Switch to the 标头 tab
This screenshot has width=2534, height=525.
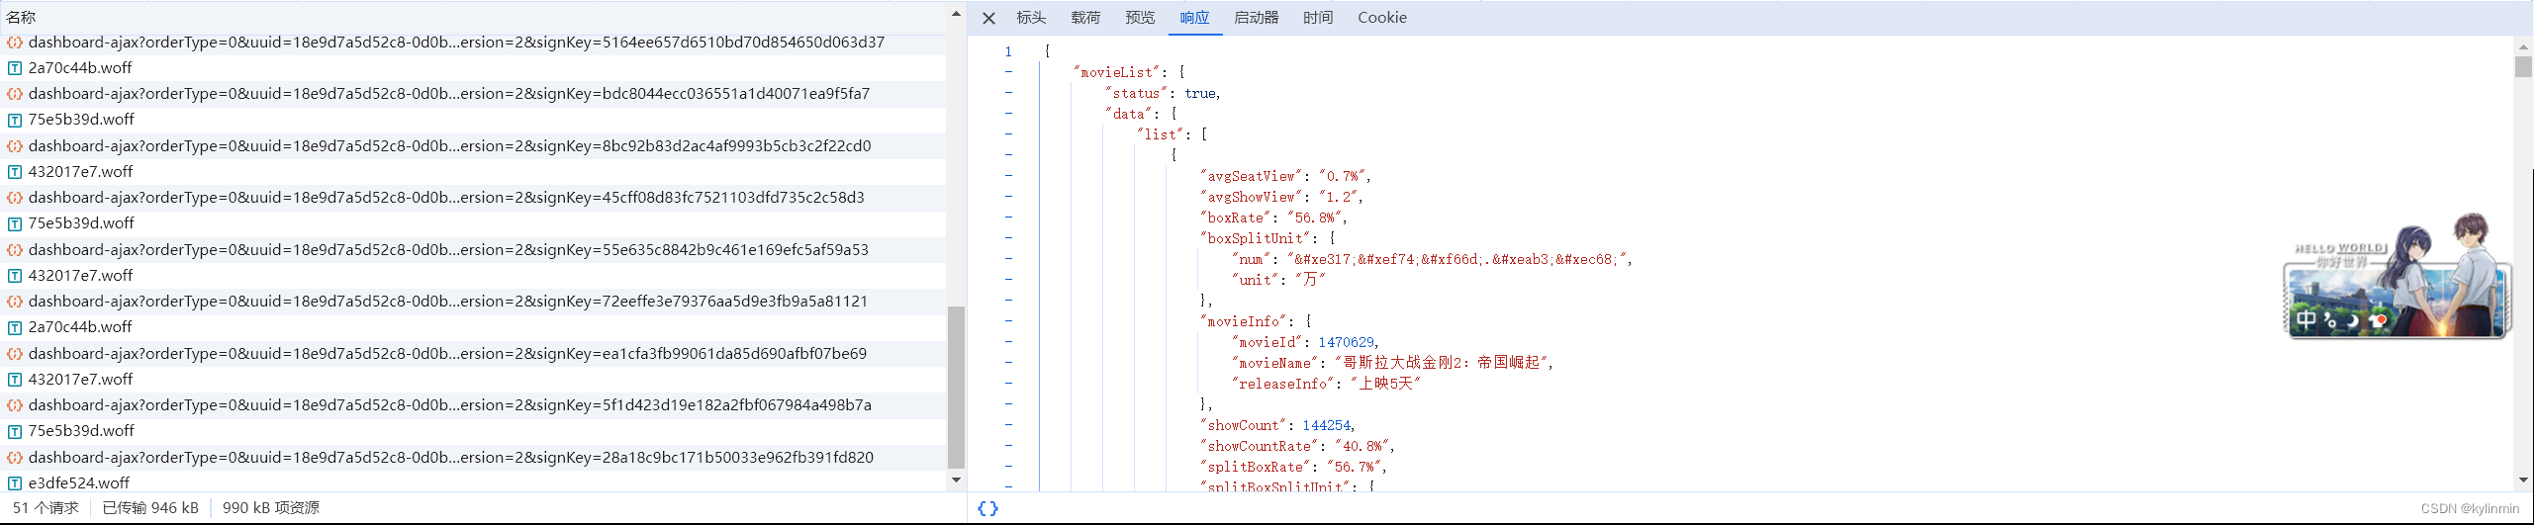click(1031, 18)
